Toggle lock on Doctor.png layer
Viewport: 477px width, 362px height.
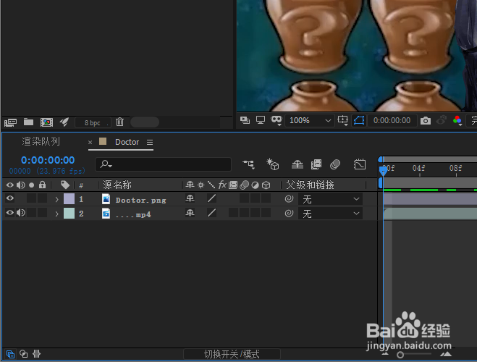[42, 198]
